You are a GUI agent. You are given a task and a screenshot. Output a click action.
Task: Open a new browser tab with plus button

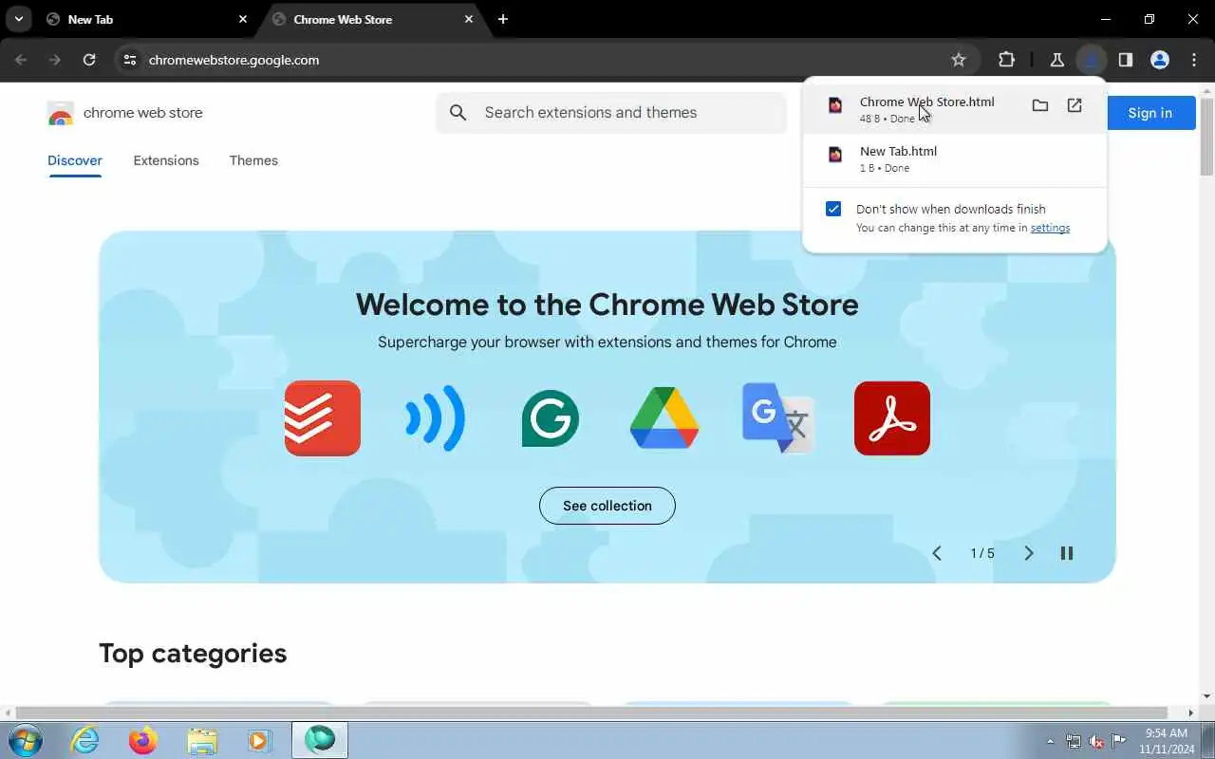(503, 19)
